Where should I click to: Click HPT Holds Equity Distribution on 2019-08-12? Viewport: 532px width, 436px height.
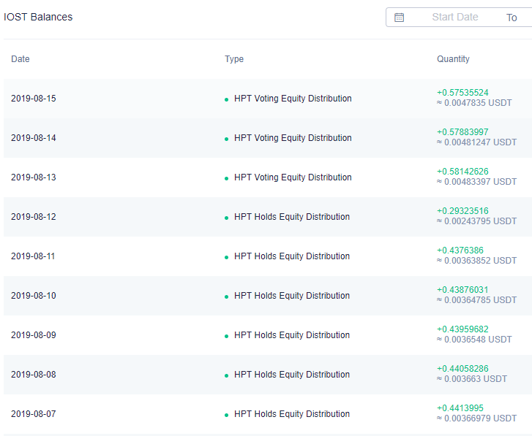(292, 217)
